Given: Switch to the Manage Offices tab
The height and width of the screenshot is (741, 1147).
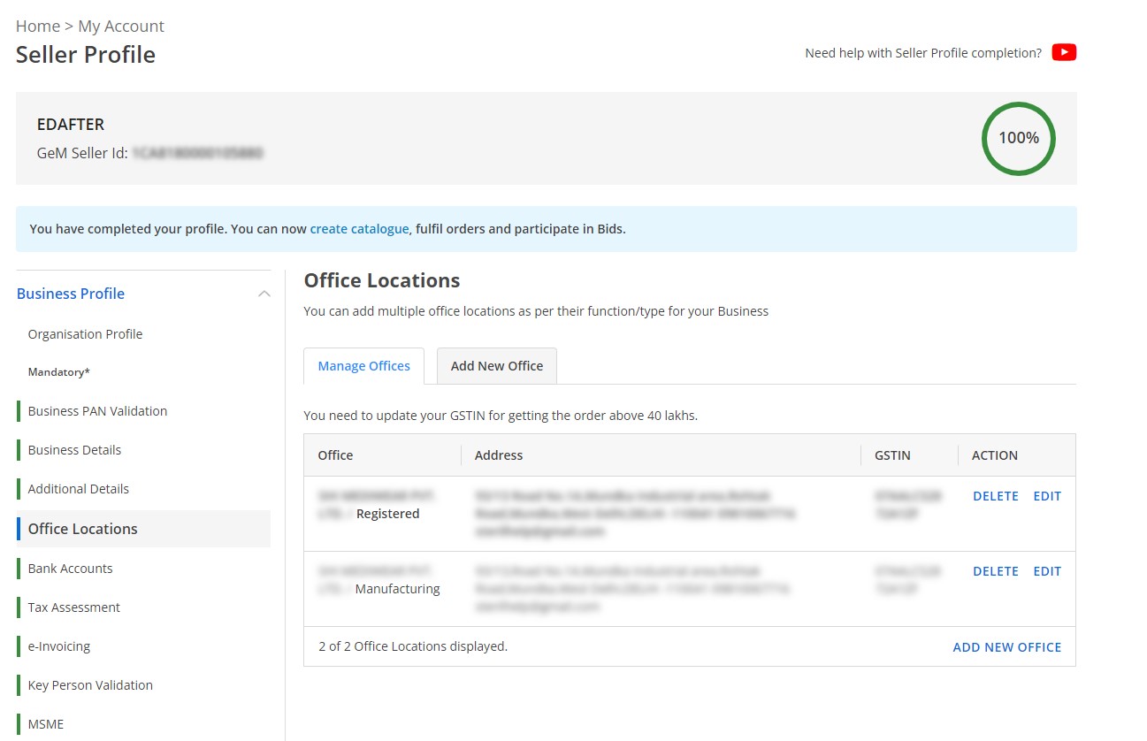Looking at the screenshot, I should point(363,366).
